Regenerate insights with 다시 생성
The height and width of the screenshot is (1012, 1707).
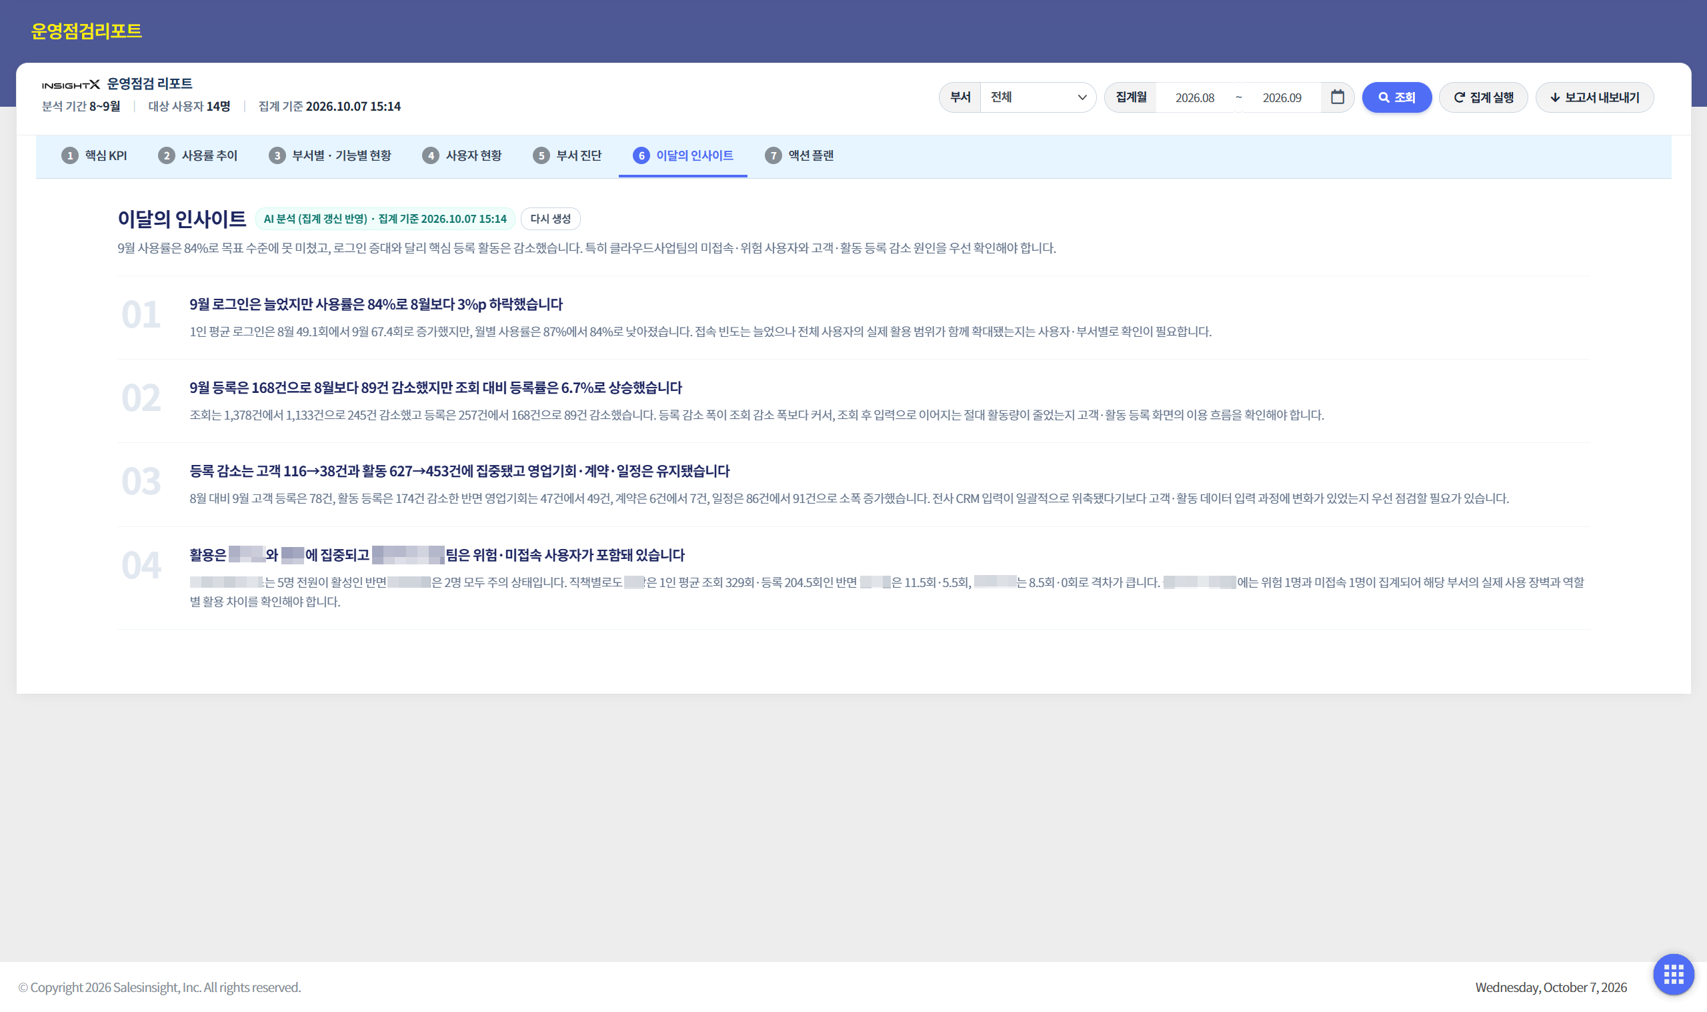click(x=550, y=219)
